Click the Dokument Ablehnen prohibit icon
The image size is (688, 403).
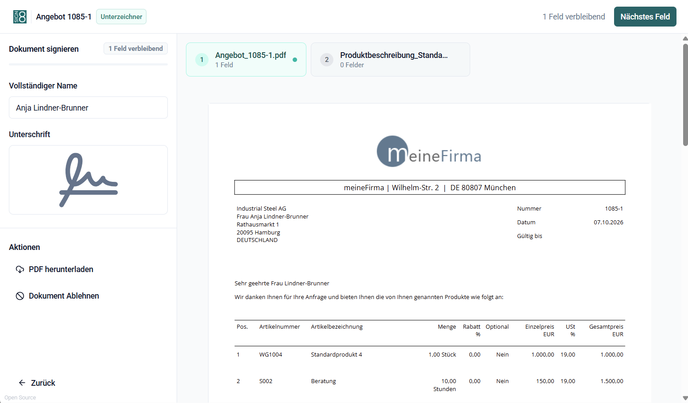point(20,296)
